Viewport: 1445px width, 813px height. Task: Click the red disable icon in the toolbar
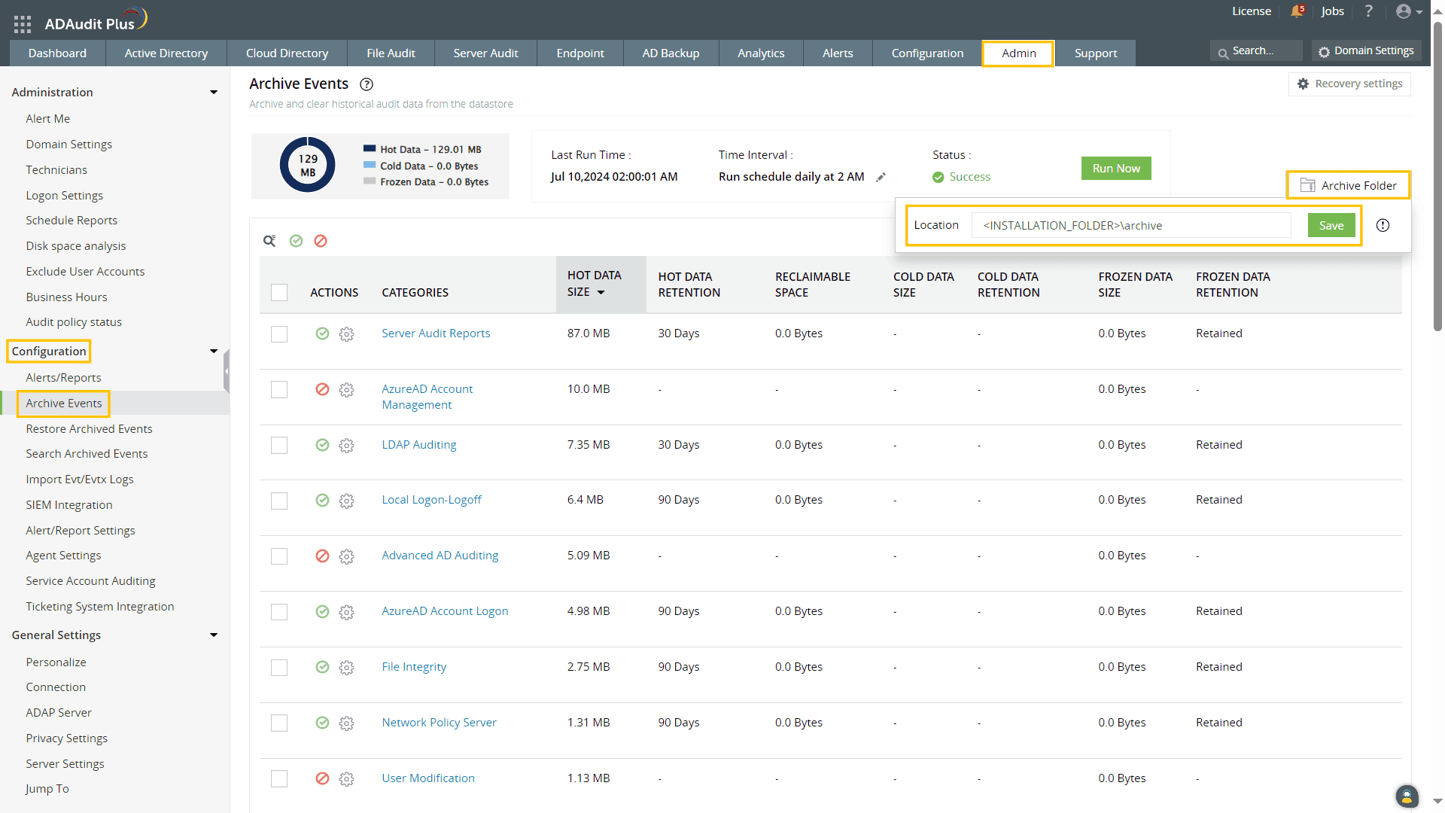321,241
